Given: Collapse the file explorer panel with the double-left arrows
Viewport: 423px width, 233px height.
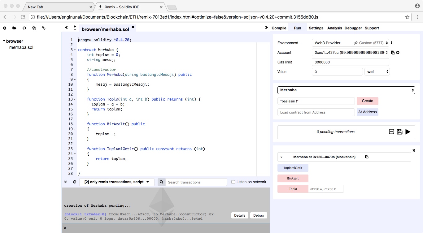Looking at the screenshot, I should pyautogui.click(x=66, y=28).
